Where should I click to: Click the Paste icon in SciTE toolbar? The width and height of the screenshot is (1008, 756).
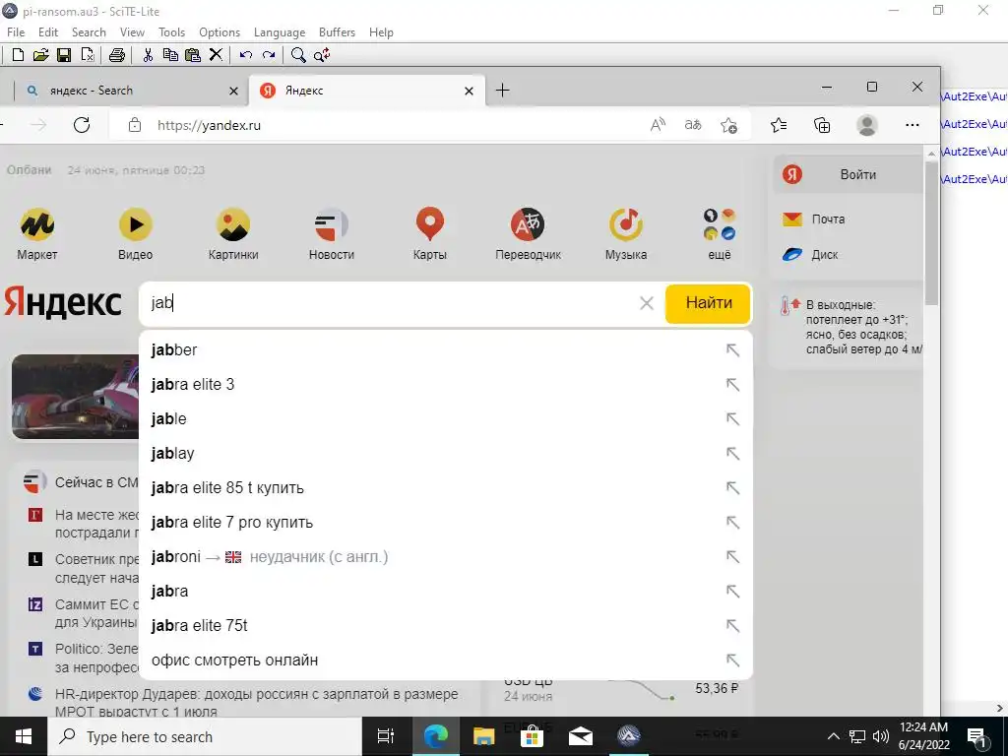(193, 55)
